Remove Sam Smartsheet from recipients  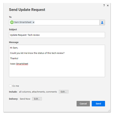point(33,22)
